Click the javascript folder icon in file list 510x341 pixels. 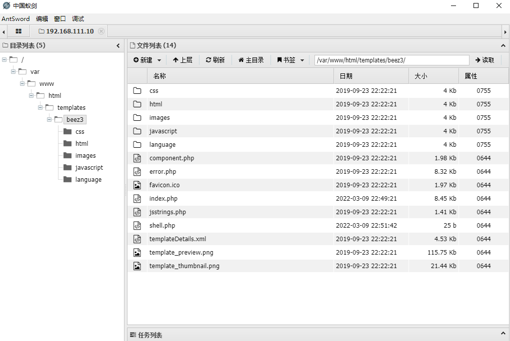[x=137, y=131]
